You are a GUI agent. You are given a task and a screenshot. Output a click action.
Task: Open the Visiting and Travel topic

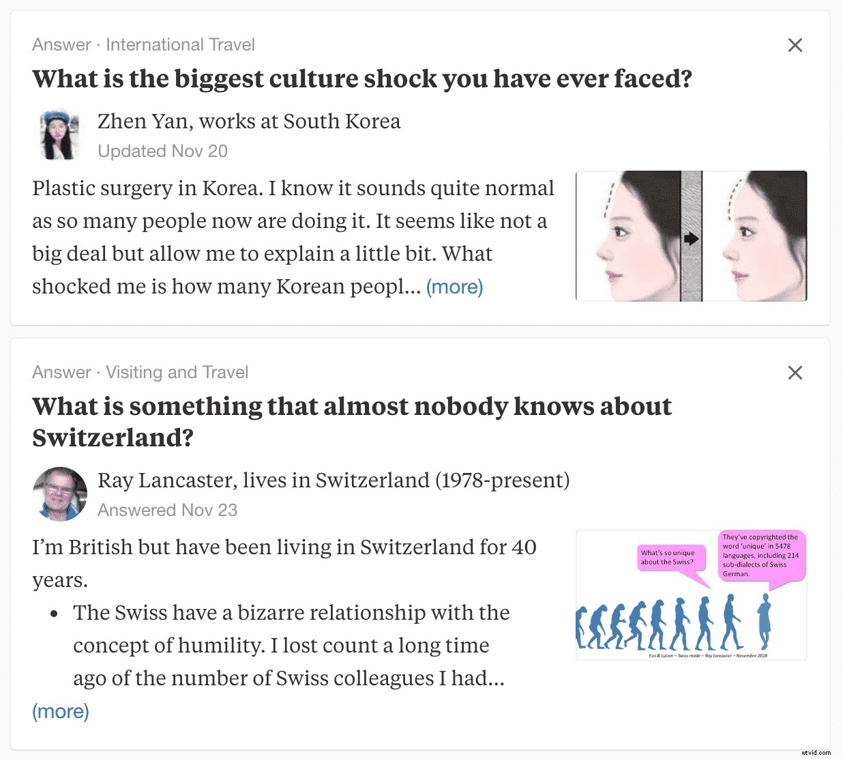177,373
